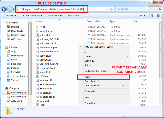The width and height of the screenshot is (164, 118).
Task: Choose Properties in context menu
Action: tap(104, 103)
